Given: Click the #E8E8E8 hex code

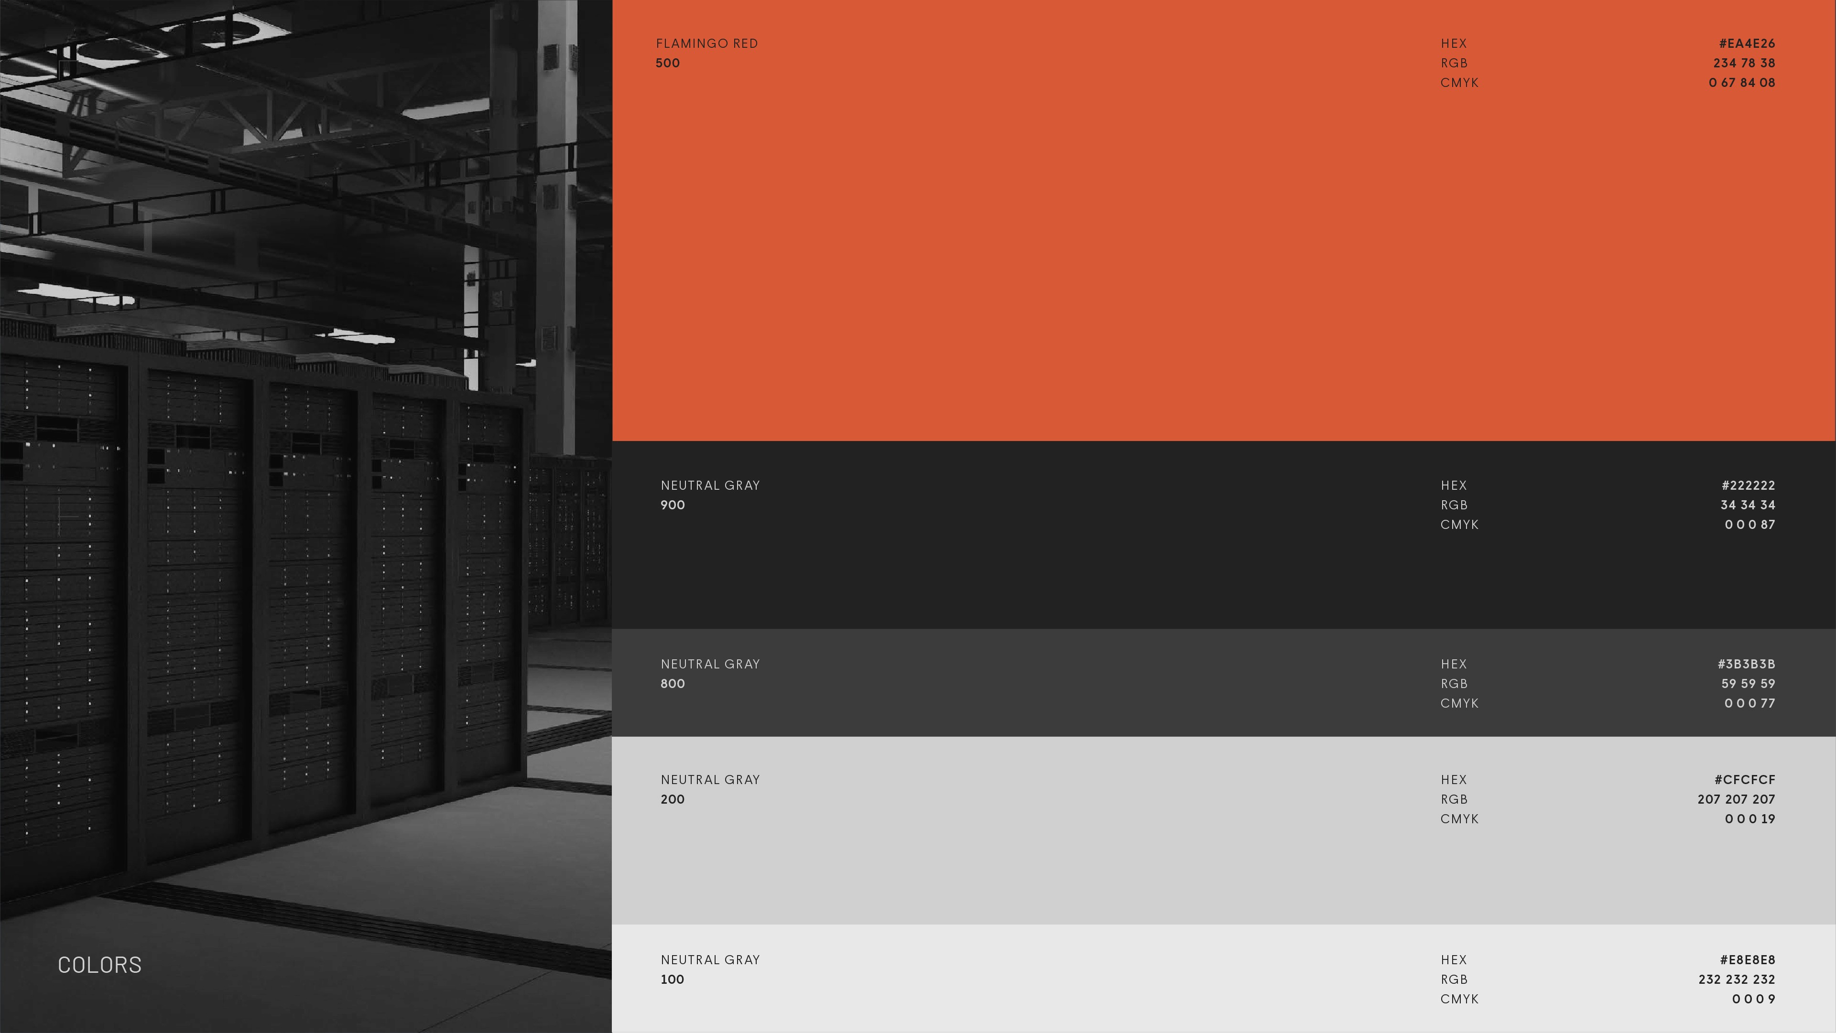Looking at the screenshot, I should click(x=1747, y=959).
